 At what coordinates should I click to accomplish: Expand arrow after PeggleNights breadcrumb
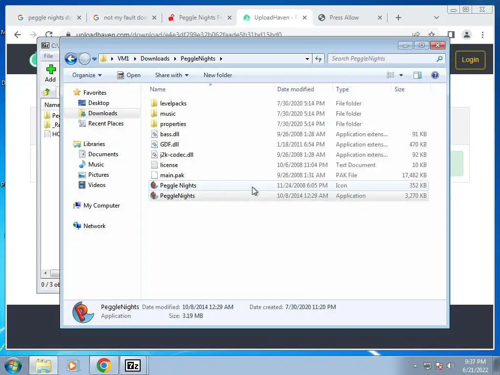coord(221,59)
